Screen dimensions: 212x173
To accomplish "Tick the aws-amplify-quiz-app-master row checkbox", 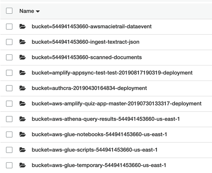I will click(9, 103).
